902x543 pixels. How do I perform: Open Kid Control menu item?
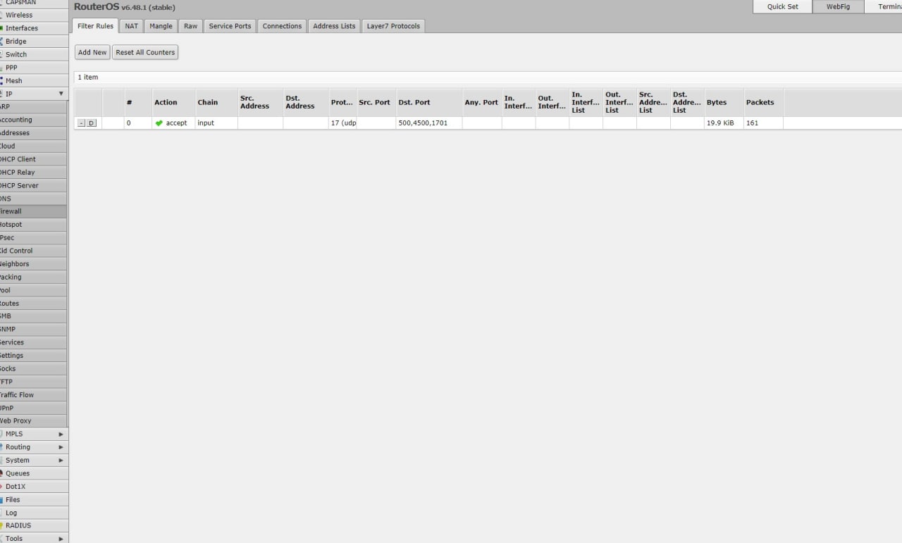(x=33, y=251)
